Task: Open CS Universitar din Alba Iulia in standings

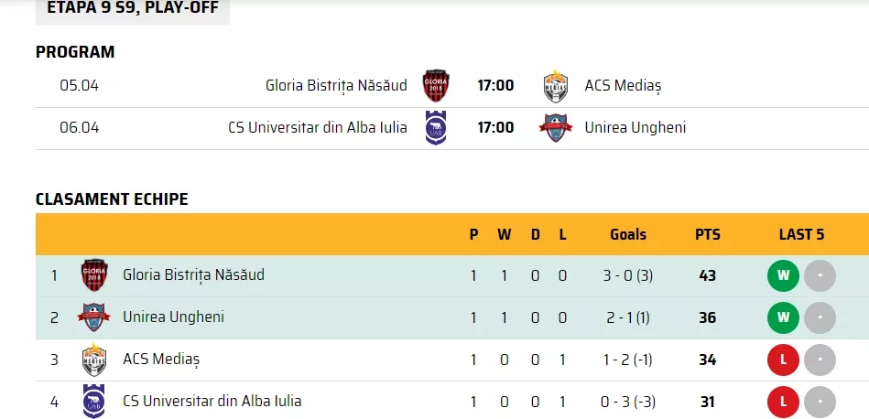Action: point(212,401)
